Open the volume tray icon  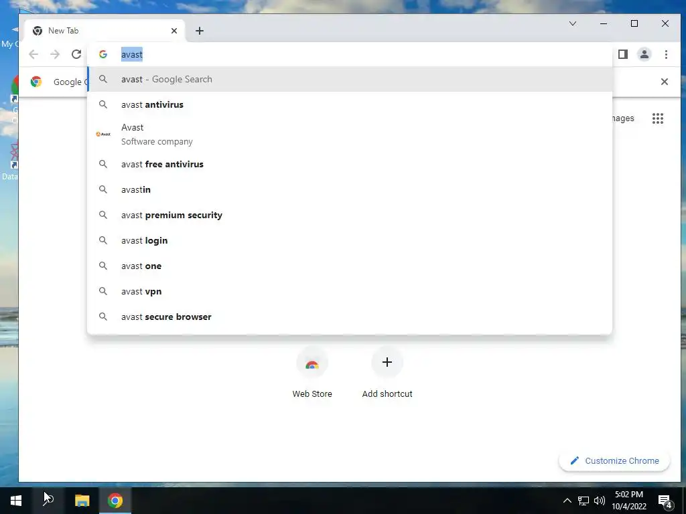click(x=600, y=501)
